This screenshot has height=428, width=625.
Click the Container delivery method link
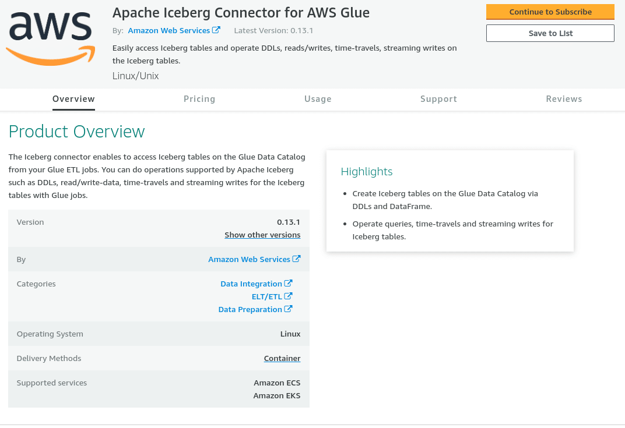(282, 358)
